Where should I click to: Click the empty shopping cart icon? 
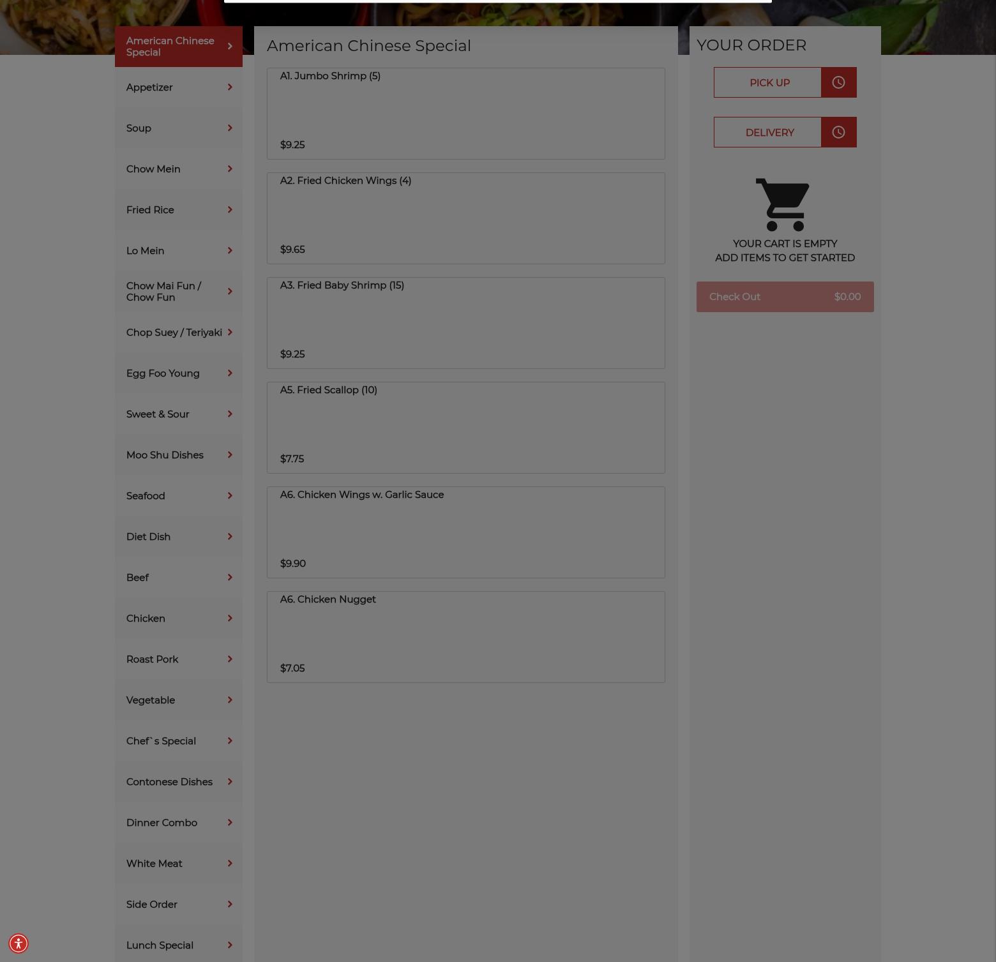click(783, 204)
